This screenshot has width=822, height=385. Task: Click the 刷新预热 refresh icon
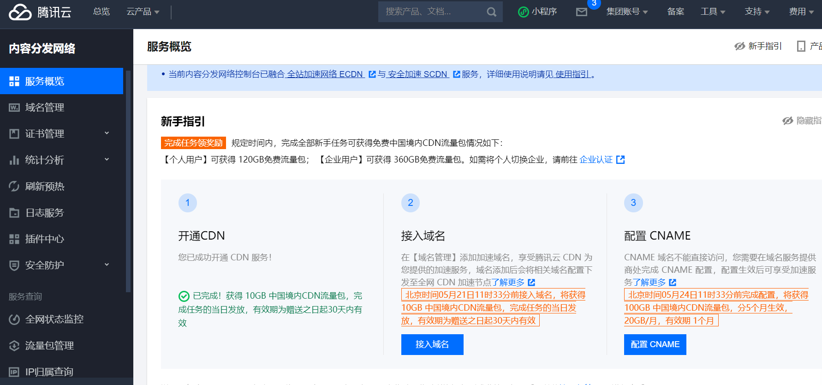click(x=14, y=186)
